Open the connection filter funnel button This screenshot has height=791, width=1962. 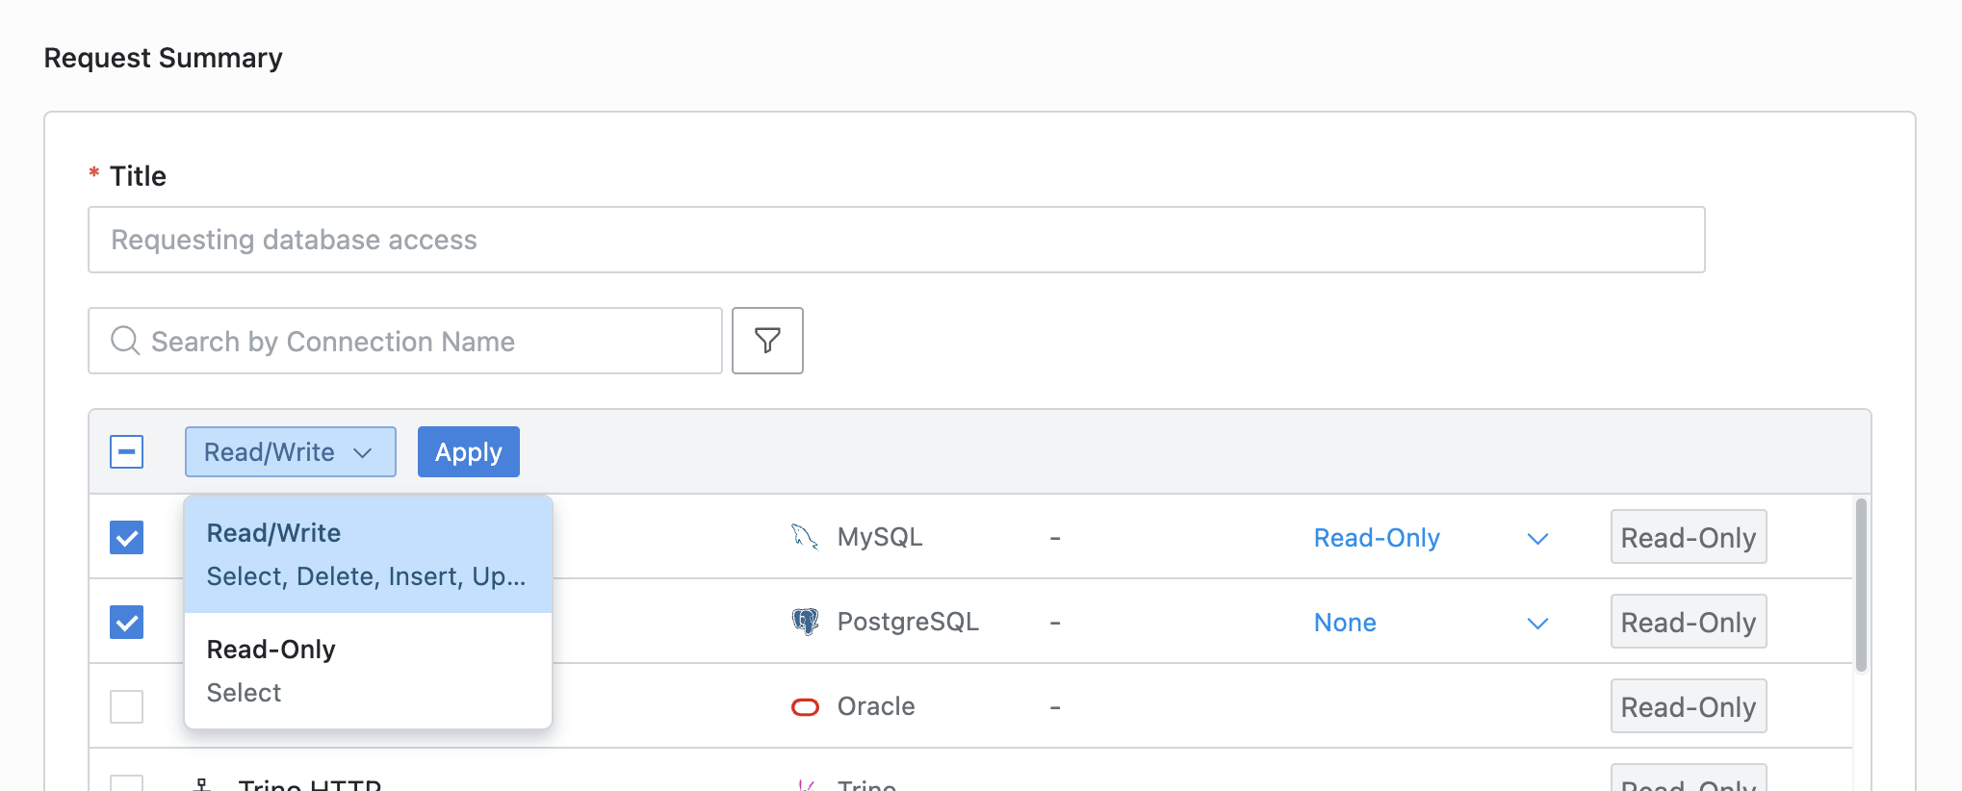click(767, 341)
